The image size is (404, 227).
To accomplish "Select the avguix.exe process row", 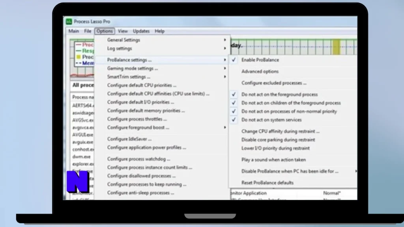I will pos(83,142).
